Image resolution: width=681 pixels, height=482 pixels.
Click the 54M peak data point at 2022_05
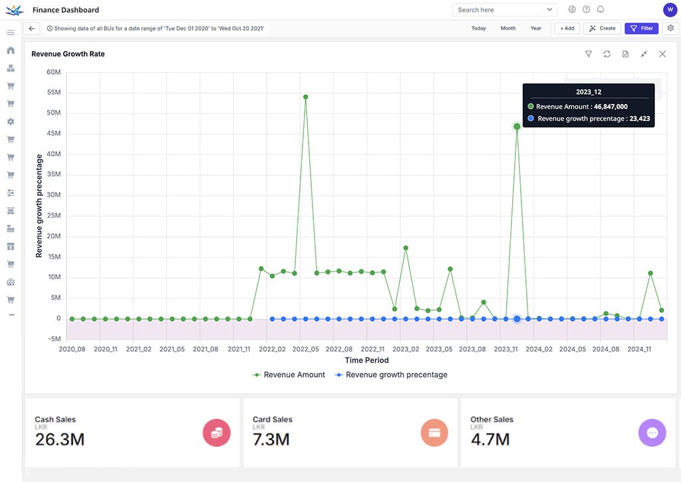306,97
